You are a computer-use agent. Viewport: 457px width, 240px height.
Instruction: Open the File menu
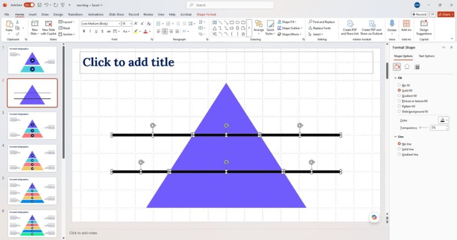pos(7,14)
